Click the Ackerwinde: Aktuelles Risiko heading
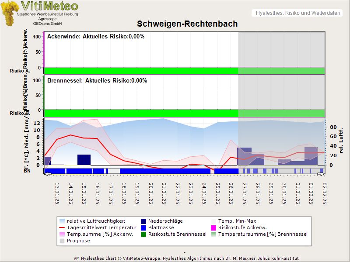Viewport: 350px width, 262px height. coord(96,37)
